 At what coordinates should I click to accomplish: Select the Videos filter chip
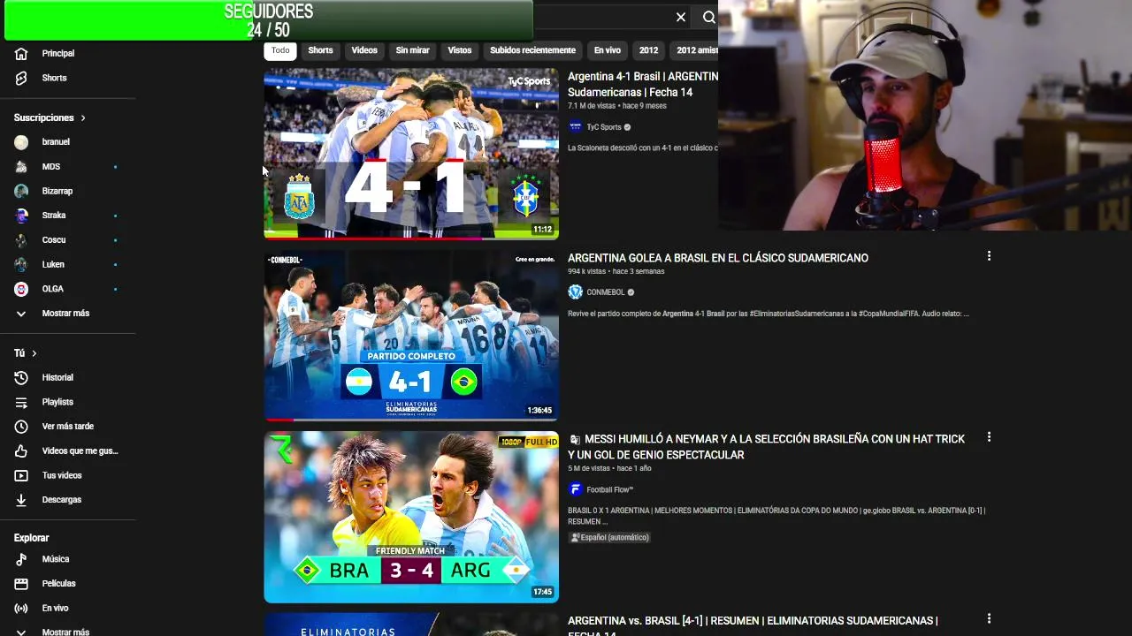364,50
